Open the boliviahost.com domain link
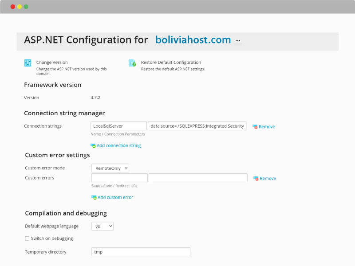Viewport: 355px width, 266px height. point(193,40)
